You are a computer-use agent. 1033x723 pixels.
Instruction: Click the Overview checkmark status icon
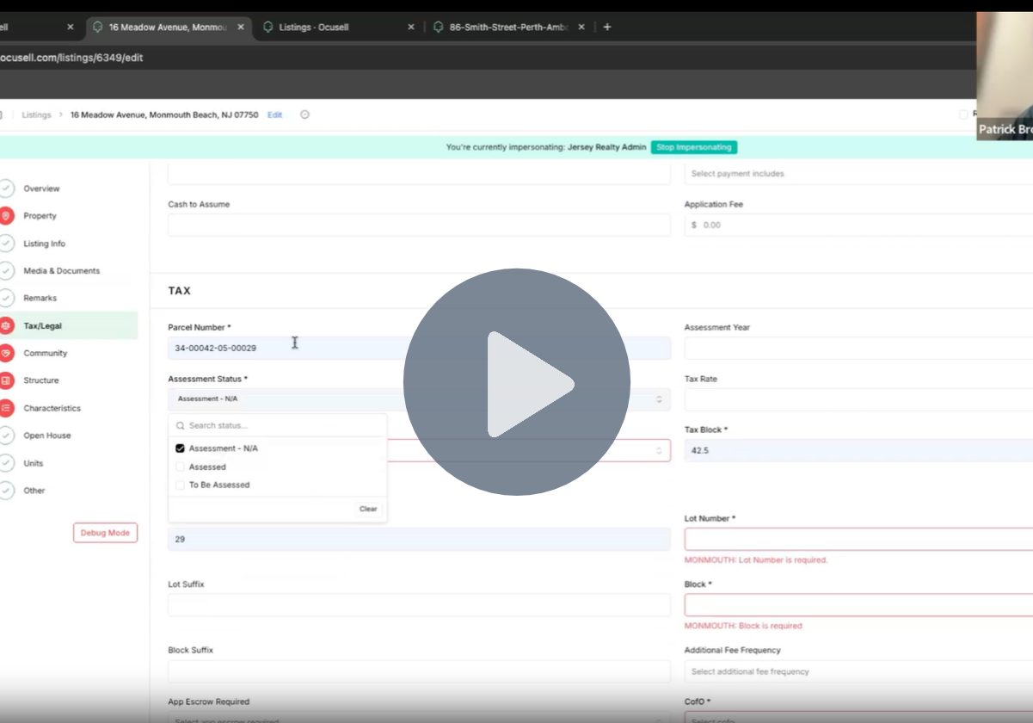(x=6, y=188)
